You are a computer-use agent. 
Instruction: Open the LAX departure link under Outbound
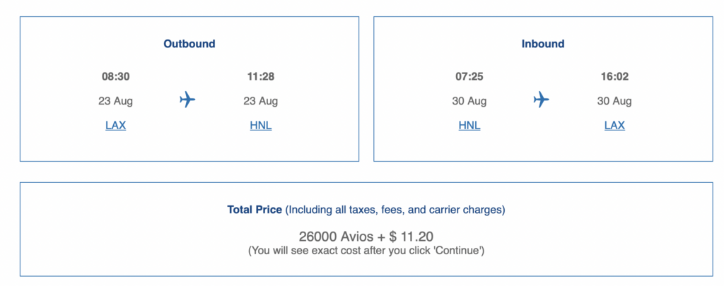[115, 126]
